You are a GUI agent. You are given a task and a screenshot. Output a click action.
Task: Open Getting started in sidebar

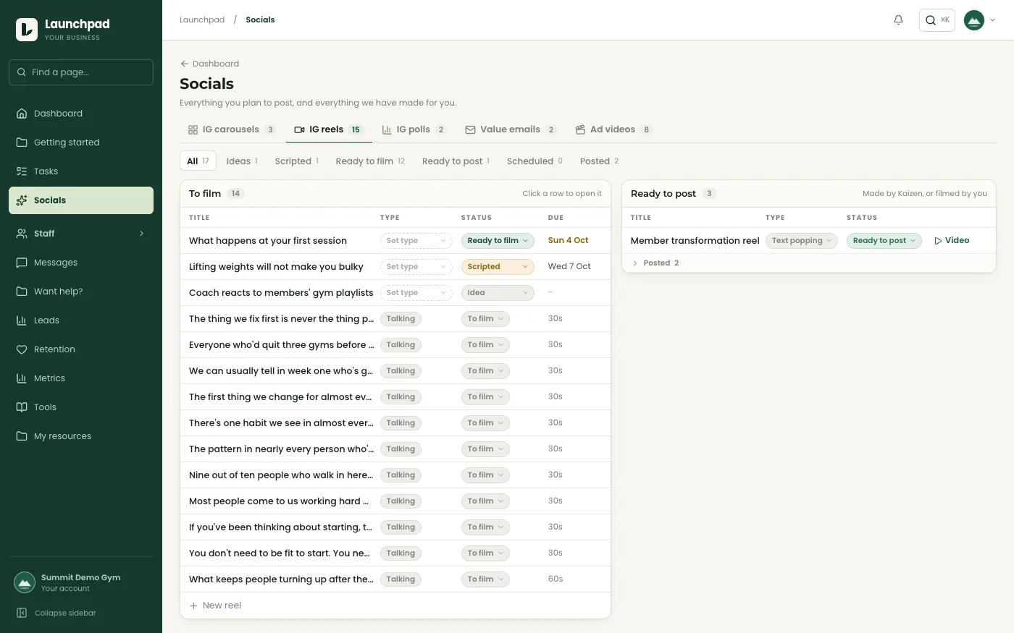coord(81,143)
